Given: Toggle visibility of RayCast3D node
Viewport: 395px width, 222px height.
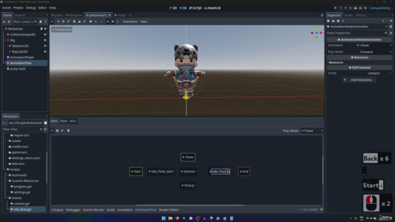Looking at the screenshot, I should (45, 52).
